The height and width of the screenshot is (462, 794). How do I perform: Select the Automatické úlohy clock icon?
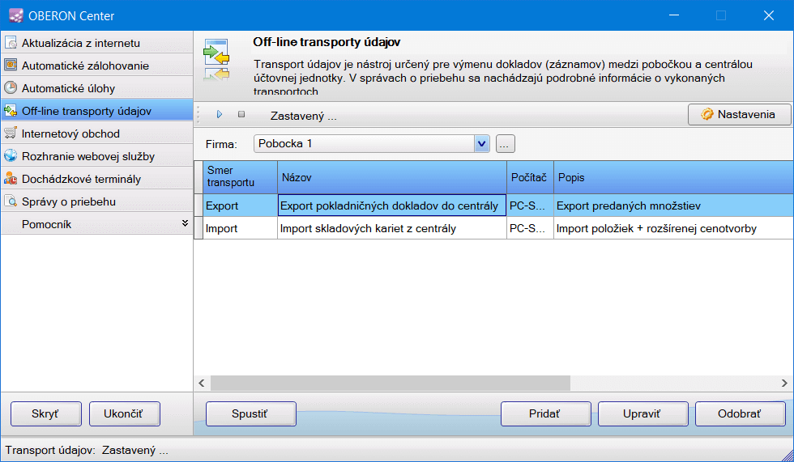coord(11,88)
